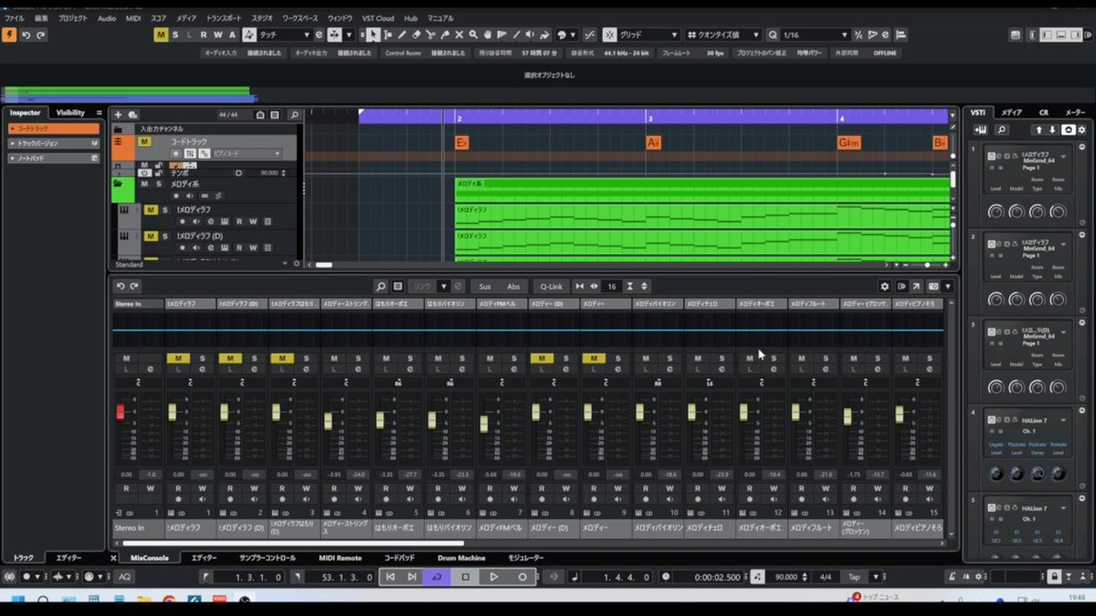The height and width of the screenshot is (616, 1096).
Task: Click transport Play button
Action: click(x=493, y=577)
